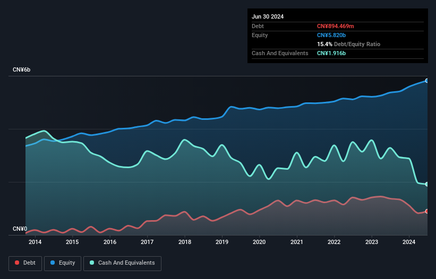The width and height of the screenshot is (436, 279).
Task: Toggle Cash And Equivalents legend button
Action: 122,263
